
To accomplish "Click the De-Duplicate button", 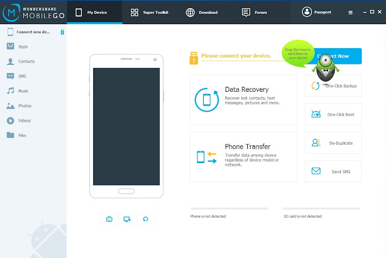I will coord(333,143).
